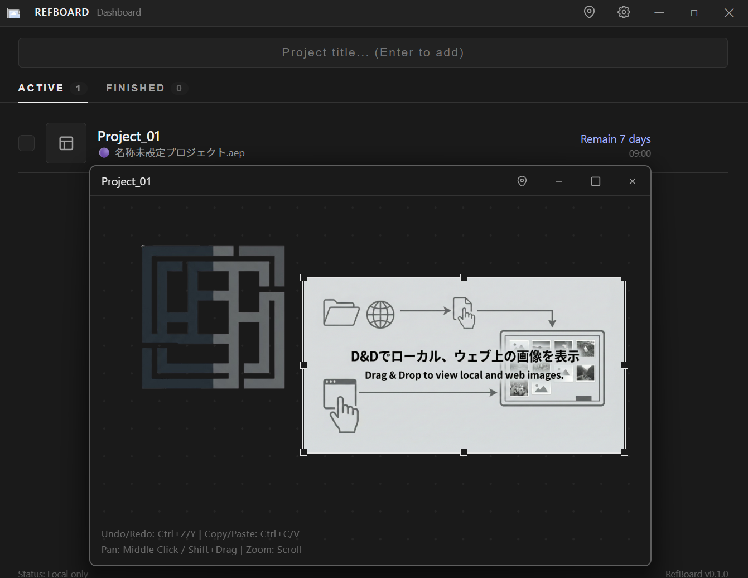Click the Remain 7 days deadline label
This screenshot has height=578, width=748.
[615, 139]
